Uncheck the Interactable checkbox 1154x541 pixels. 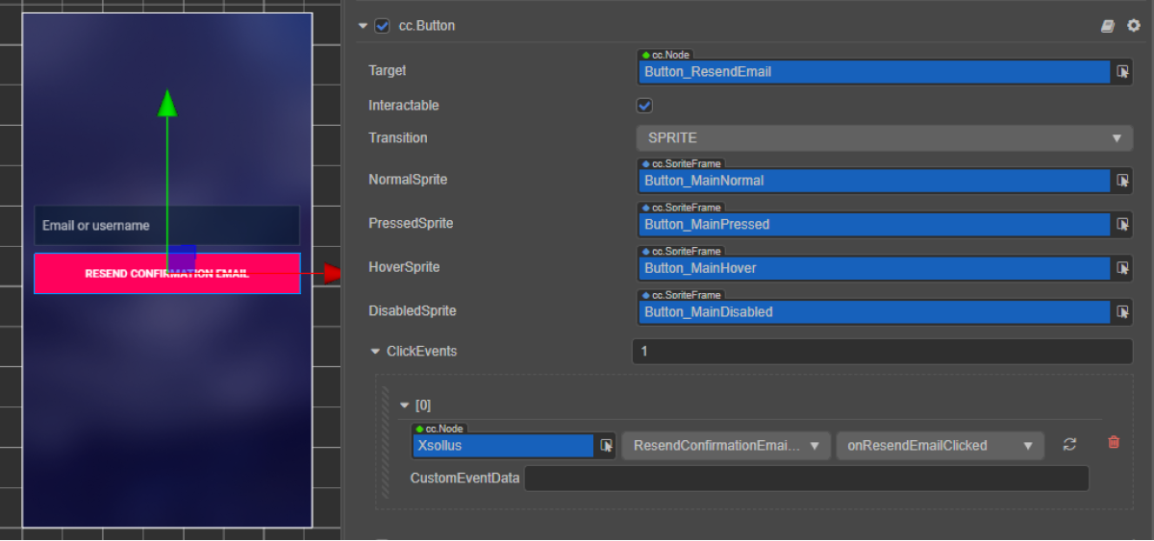click(x=644, y=106)
